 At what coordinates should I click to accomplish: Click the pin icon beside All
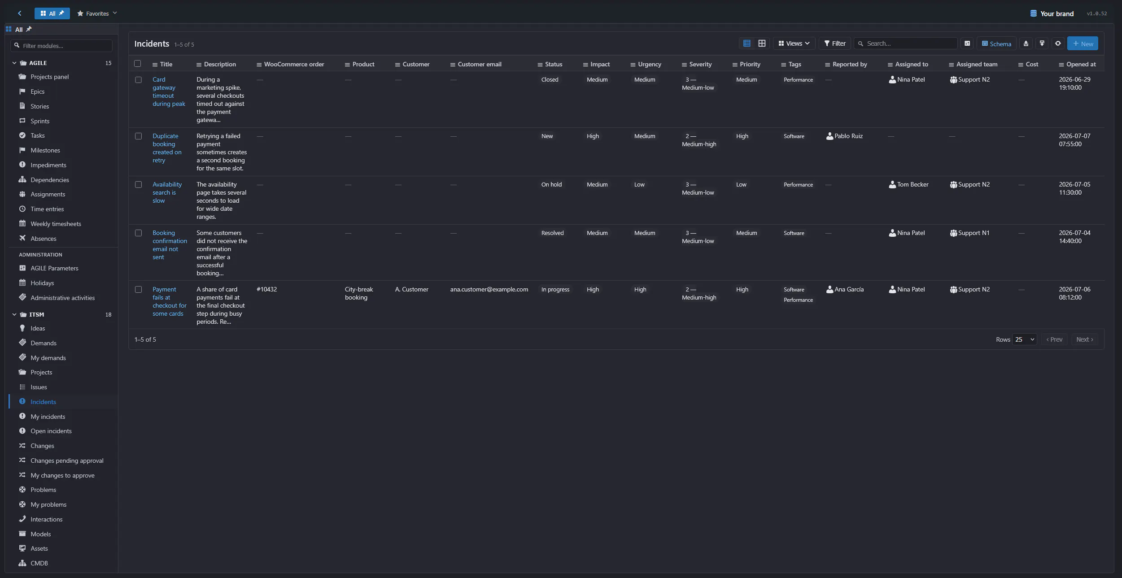click(x=29, y=29)
